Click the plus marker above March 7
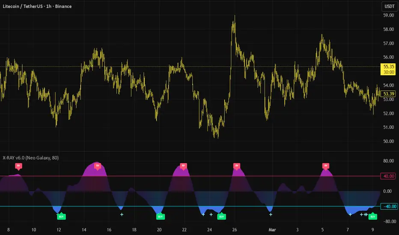The image size is (399, 235). click(350, 214)
